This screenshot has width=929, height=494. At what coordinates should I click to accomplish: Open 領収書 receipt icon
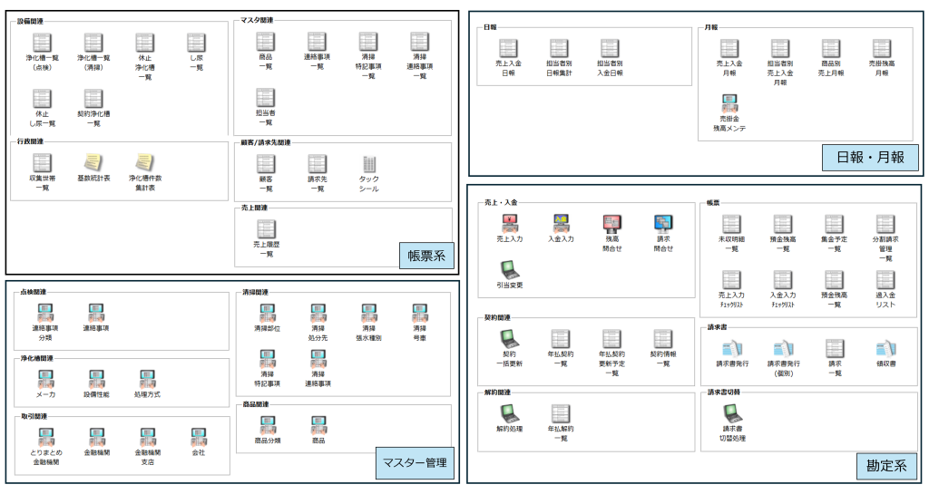point(886,348)
